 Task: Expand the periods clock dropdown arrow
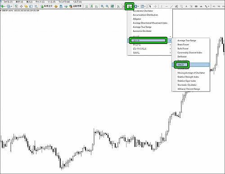[138, 6]
